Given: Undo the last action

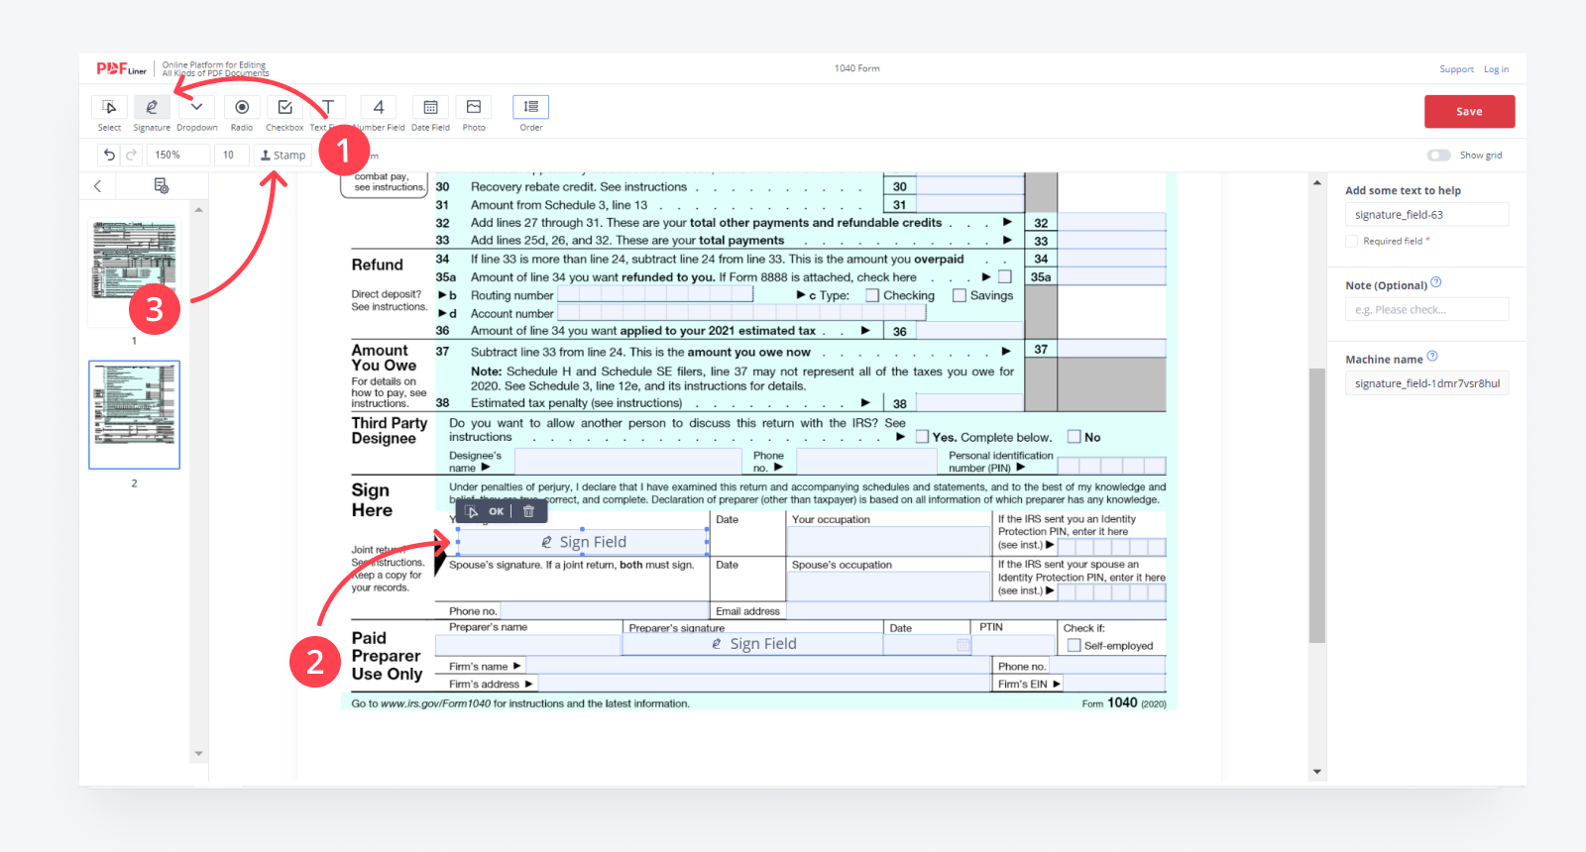Looking at the screenshot, I should pos(109,155).
